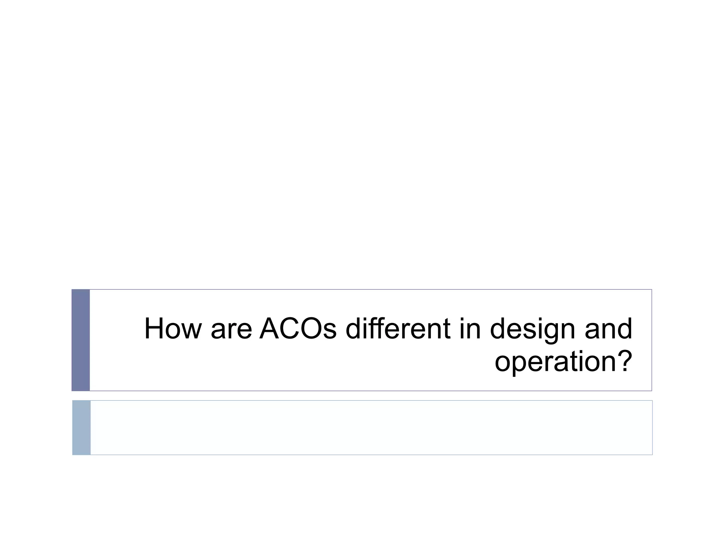This screenshot has height=544, width=725.
Task: Click the word "different" in the title
Action: 398,329
